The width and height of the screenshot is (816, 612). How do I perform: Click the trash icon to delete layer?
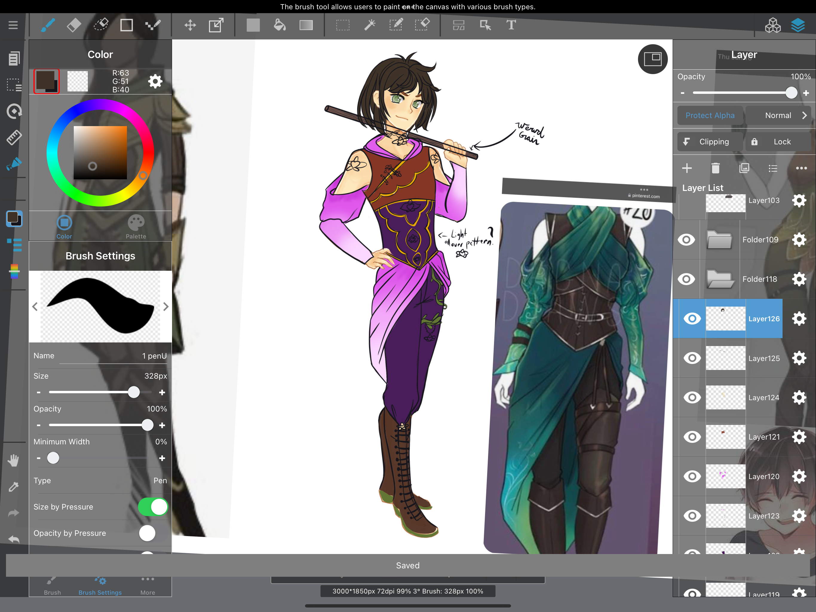pos(715,168)
